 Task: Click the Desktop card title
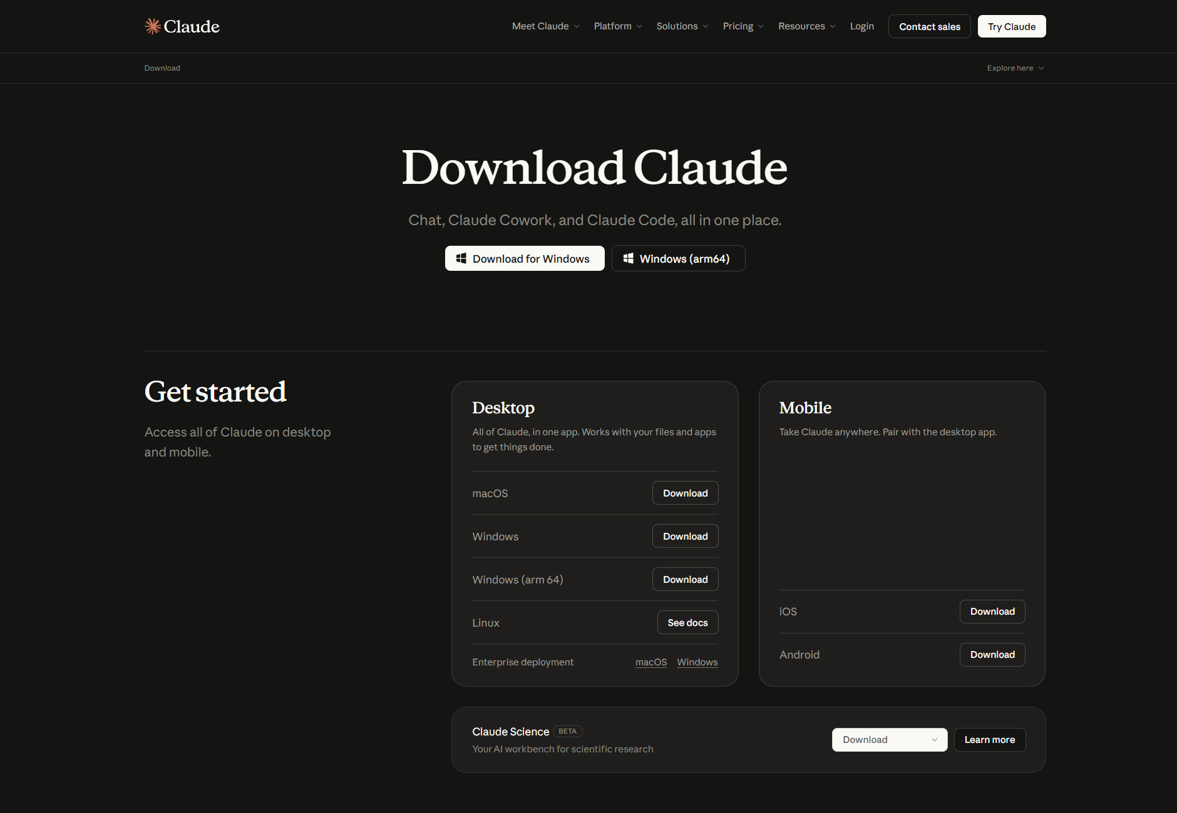(x=503, y=408)
